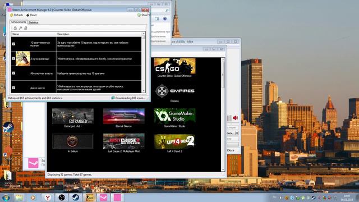The width and height of the screenshot is (359, 202).
Task: Click the key invert selection icon
Action: (20, 28)
